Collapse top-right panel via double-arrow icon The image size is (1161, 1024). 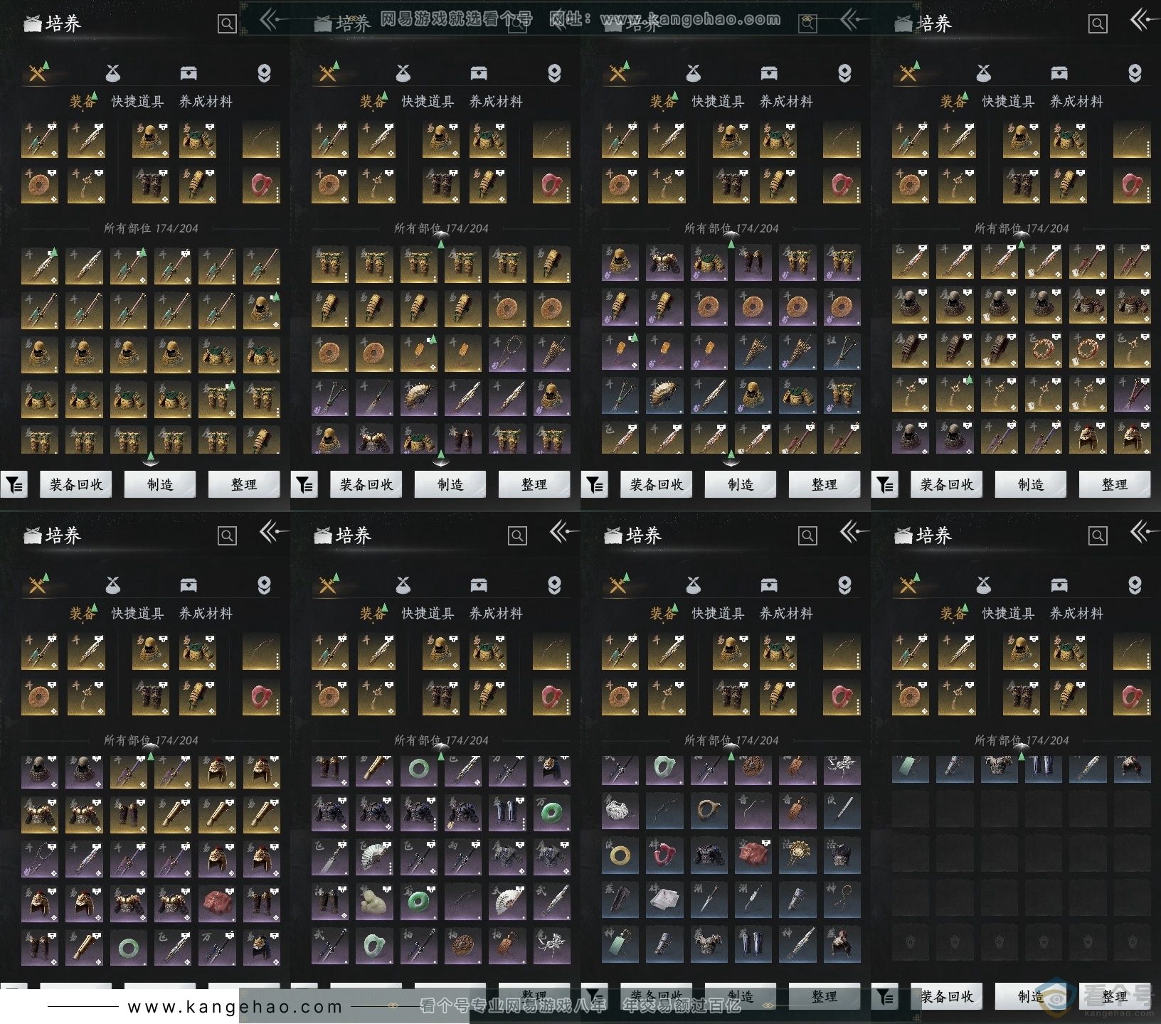click(x=1143, y=21)
